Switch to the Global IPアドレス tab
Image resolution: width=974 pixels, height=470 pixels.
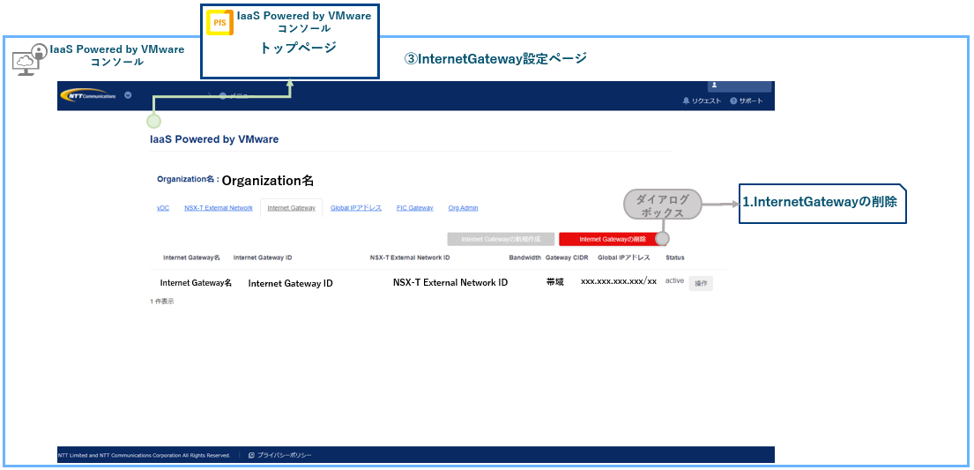coord(356,207)
